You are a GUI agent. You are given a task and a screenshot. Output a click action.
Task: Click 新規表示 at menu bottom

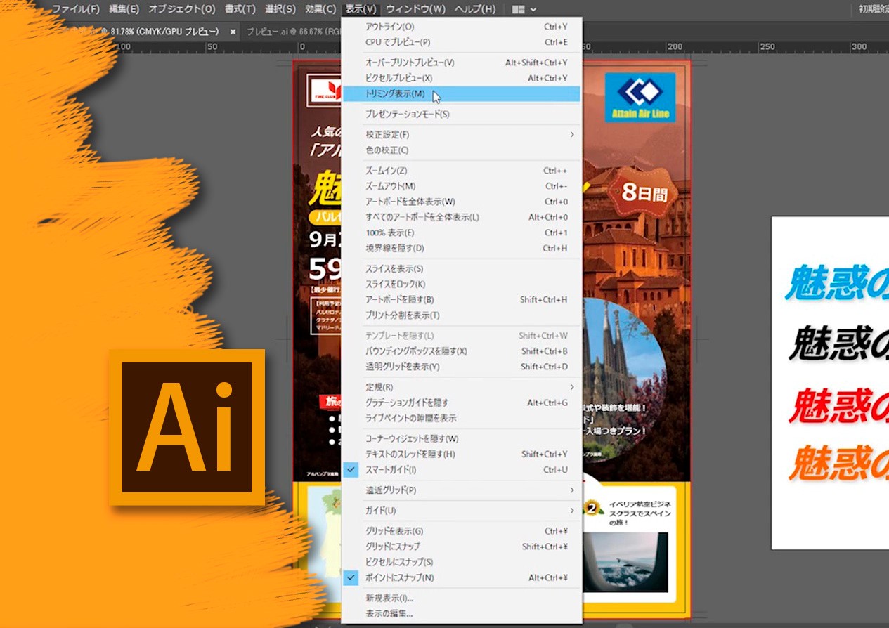click(389, 598)
